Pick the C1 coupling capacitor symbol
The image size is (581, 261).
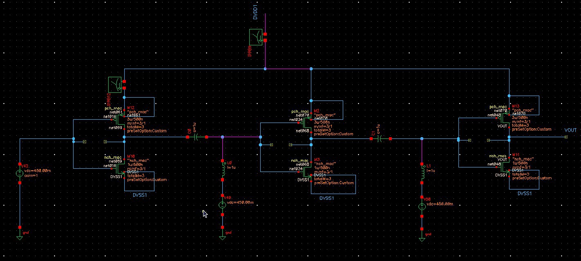(x=381, y=139)
